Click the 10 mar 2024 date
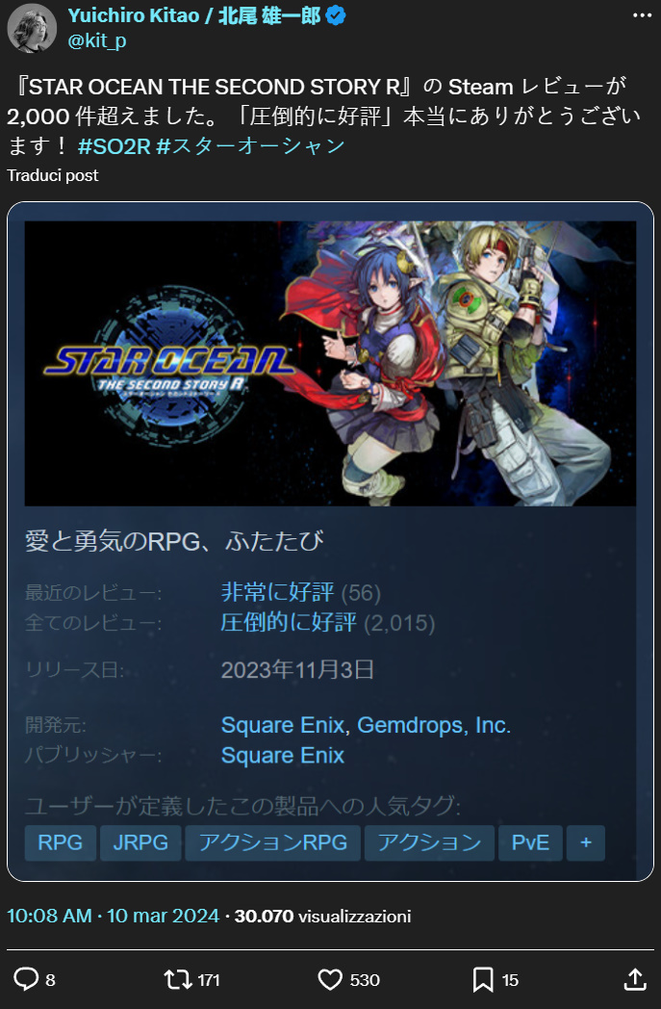661x1009 pixels. (163, 916)
